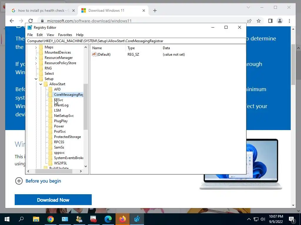
Task: Select the SamSs key
Action: pos(59,147)
